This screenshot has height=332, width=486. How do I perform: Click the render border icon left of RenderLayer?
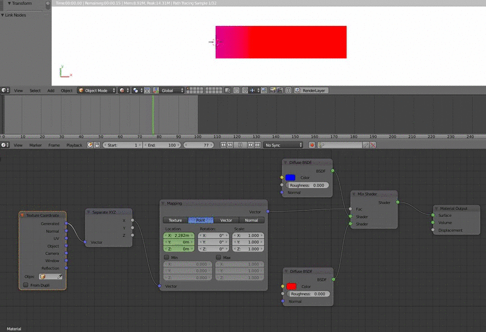point(288,90)
